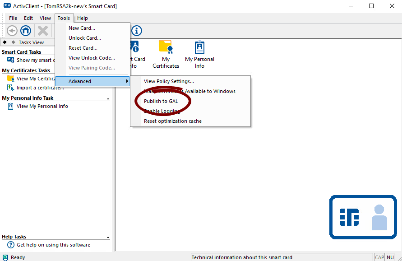The width and height of the screenshot is (402, 261).
Task: Click the Home toolbar icon
Action: tap(26, 31)
